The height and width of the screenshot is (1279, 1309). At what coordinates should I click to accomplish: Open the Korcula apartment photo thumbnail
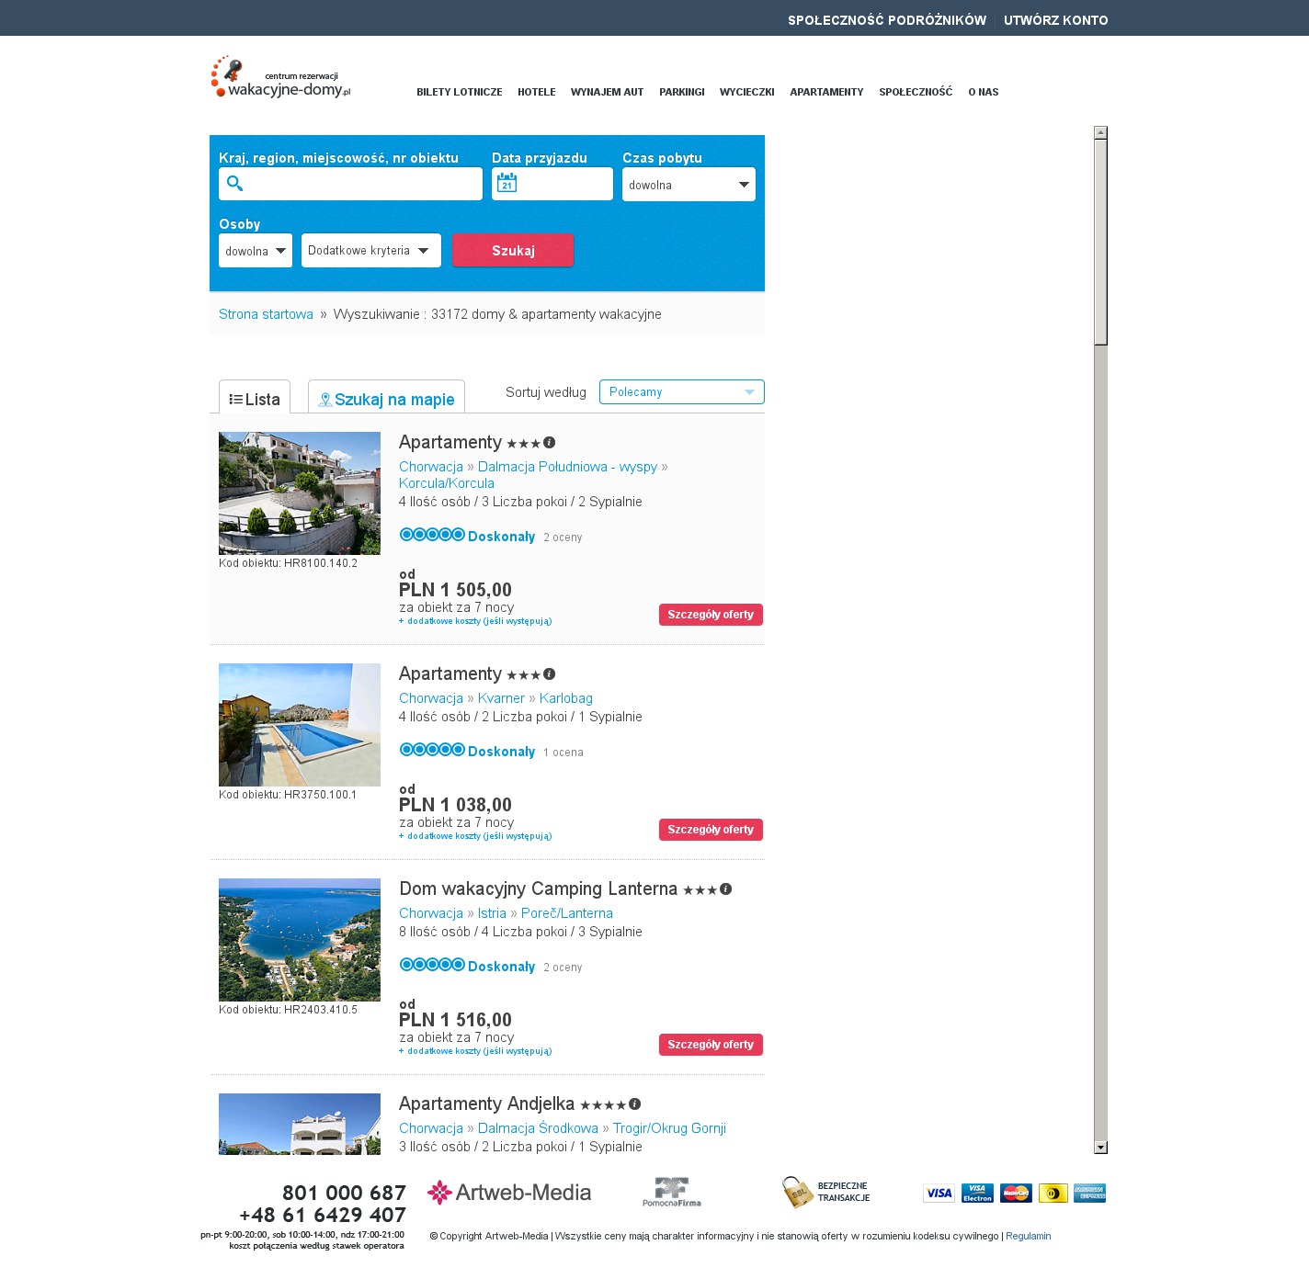[x=300, y=493]
